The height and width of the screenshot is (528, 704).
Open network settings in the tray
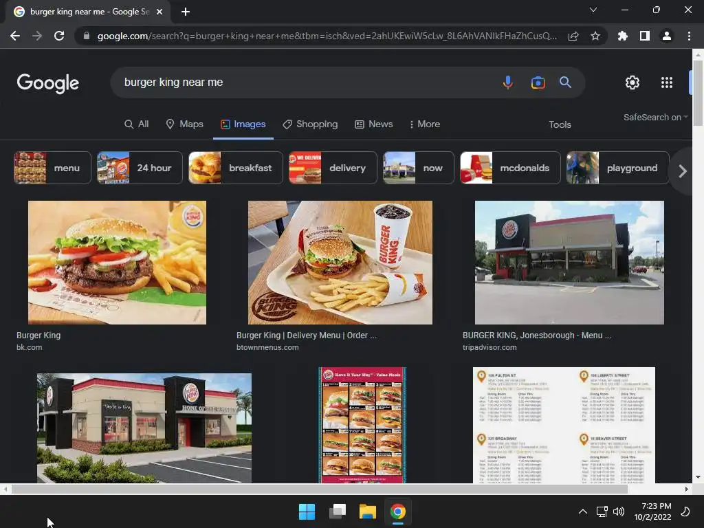click(602, 511)
